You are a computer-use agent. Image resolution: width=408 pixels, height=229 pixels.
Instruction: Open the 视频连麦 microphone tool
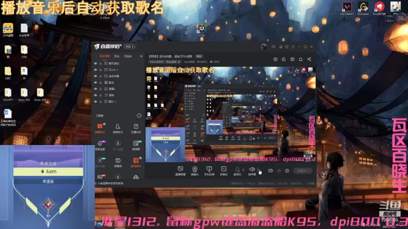click(99, 146)
